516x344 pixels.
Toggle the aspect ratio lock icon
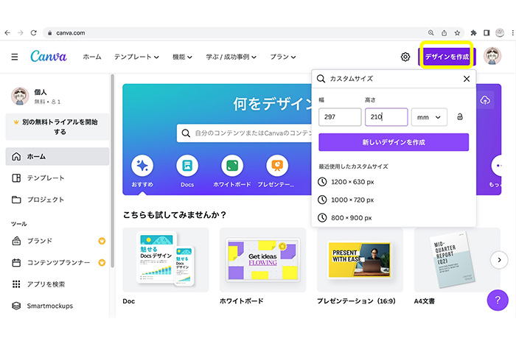460,116
